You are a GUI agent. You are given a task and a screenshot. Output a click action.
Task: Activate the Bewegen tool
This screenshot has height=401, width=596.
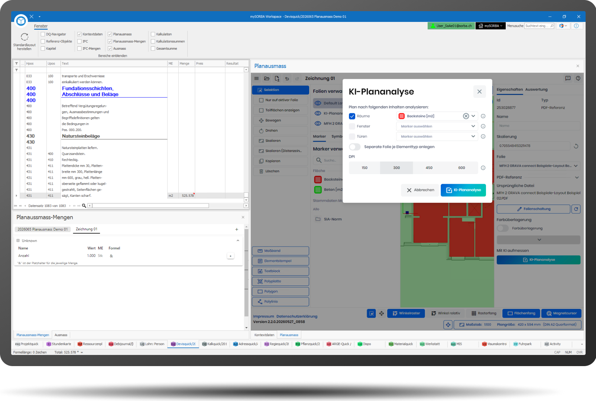pos(281,120)
